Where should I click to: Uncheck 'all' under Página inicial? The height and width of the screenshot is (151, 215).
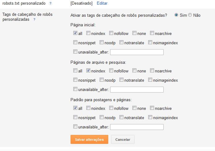75,33
